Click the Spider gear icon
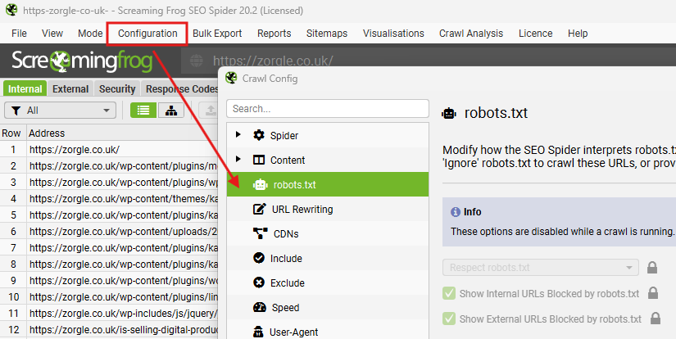The height and width of the screenshot is (339, 676). click(259, 135)
